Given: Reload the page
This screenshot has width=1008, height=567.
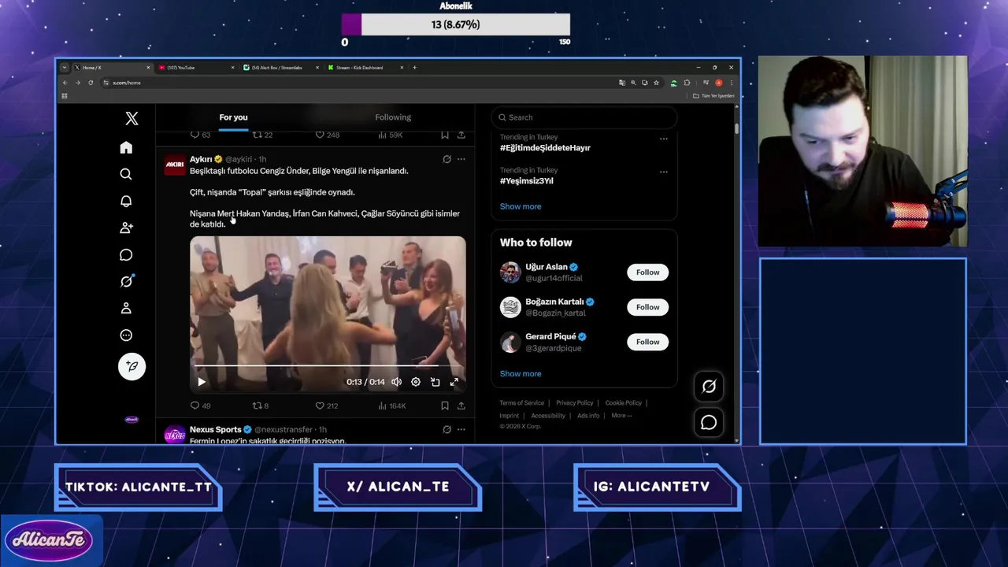Looking at the screenshot, I should click(x=91, y=83).
